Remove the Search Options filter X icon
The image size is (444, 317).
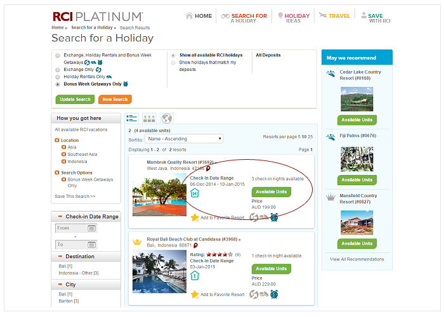pos(57,172)
